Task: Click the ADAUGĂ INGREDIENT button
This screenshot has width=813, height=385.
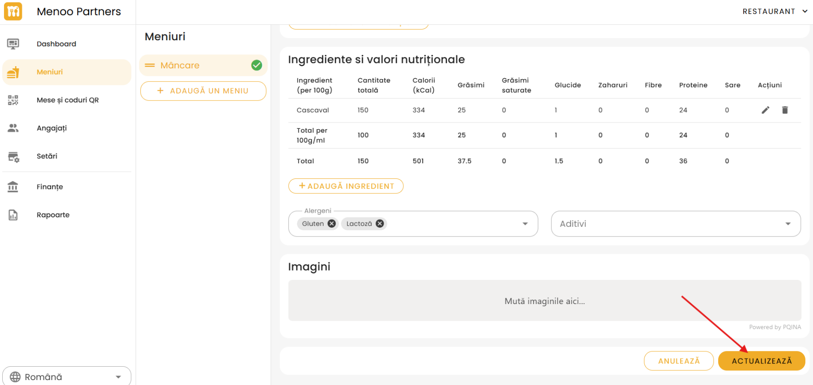Action: (x=346, y=186)
